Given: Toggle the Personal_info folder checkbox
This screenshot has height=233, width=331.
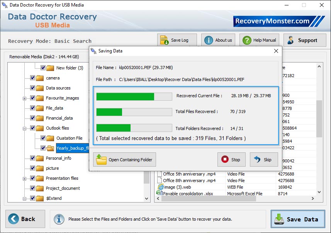Looking at the screenshot, I should coord(32,158).
